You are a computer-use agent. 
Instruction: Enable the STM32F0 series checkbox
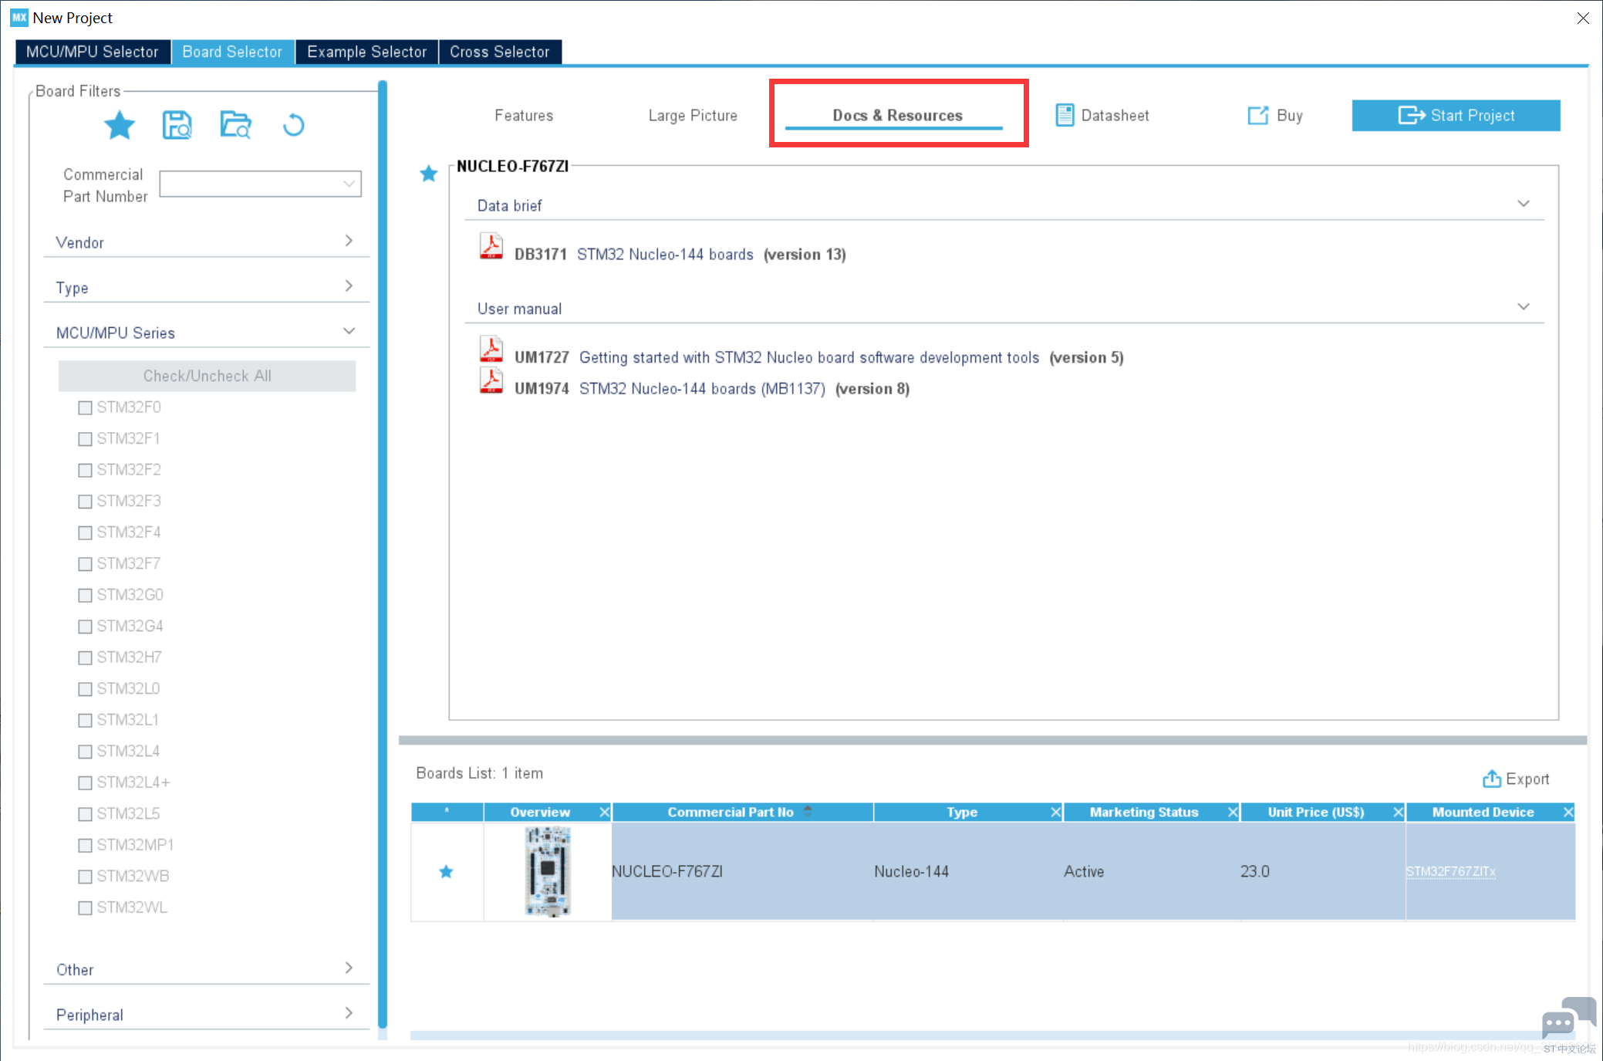(x=85, y=407)
